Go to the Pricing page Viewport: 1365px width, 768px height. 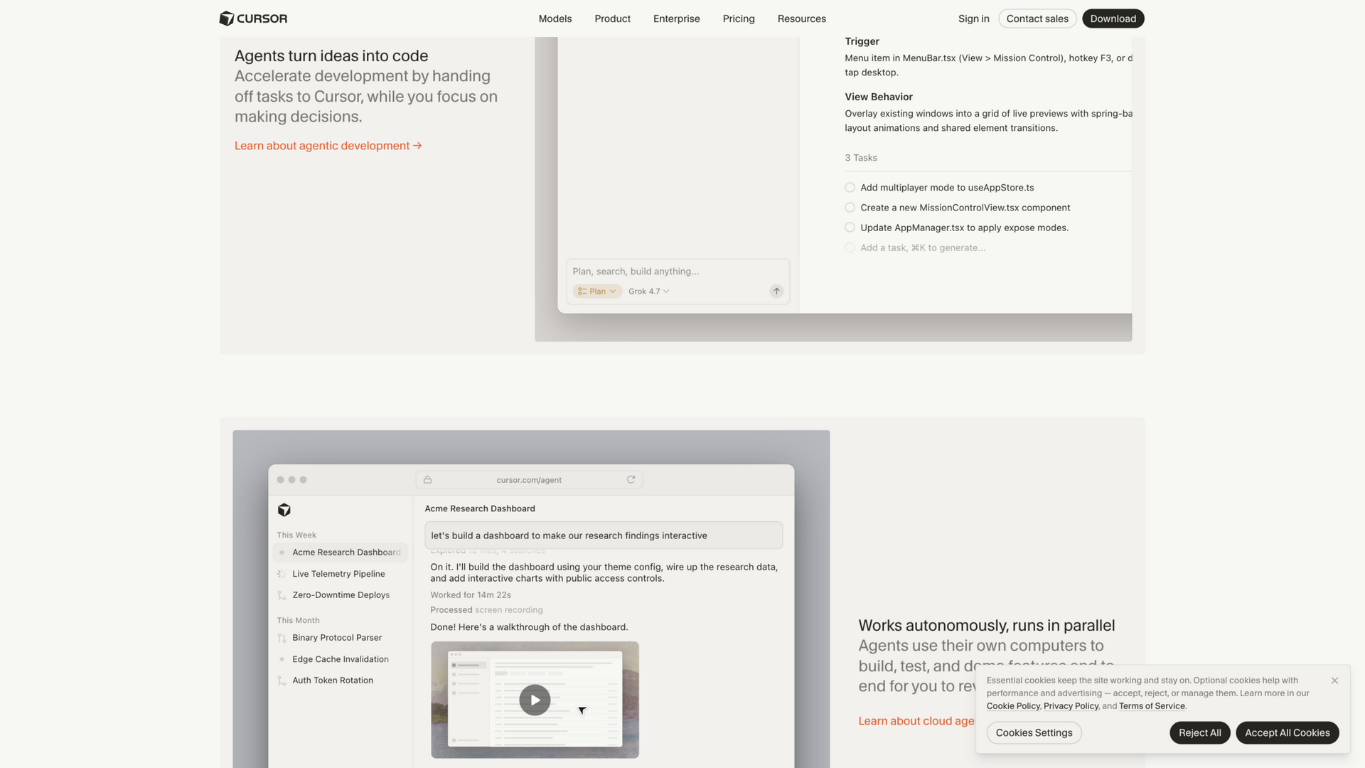[739, 18]
